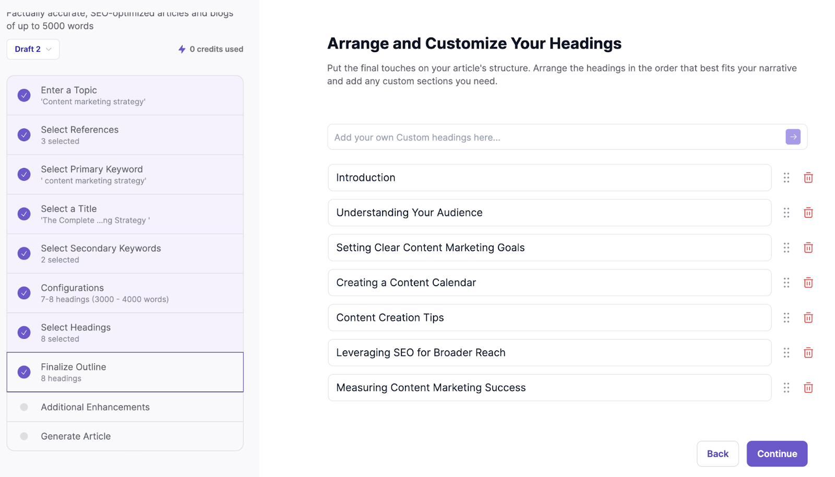Image resolution: width=835 pixels, height=477 pixels.
Task: Click the drag handle beside "Creating a Content Calendar"
Action: (786, 283)
